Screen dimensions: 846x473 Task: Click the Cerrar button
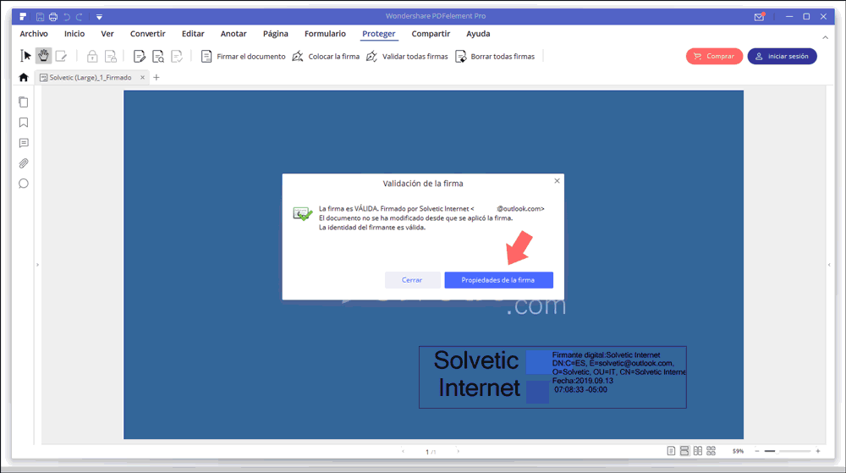click(x=412, y=280)
